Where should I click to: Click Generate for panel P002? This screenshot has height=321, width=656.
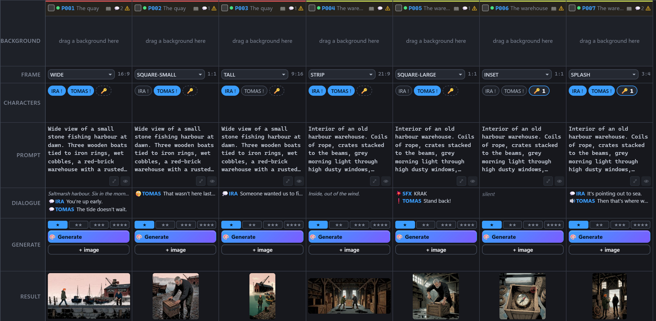point(175,237)
